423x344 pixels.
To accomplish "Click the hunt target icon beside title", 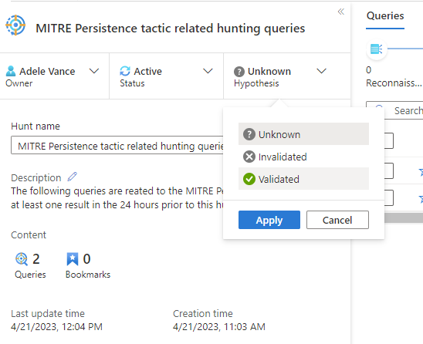I will (15, 25).
